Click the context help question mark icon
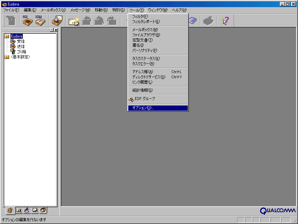The image size is (298, 224). click(225, 20)
